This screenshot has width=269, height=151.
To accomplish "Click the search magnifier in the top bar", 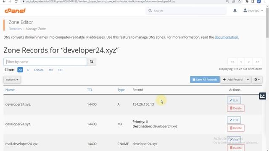I will (150, 10).
